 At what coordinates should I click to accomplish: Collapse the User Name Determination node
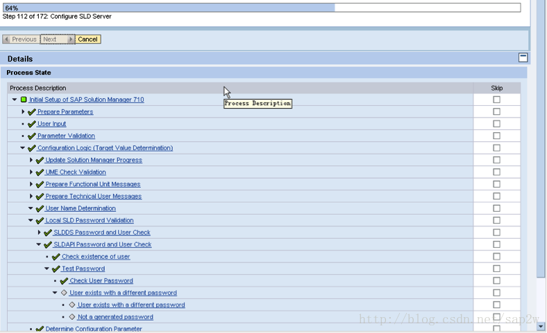coord(31,208)
